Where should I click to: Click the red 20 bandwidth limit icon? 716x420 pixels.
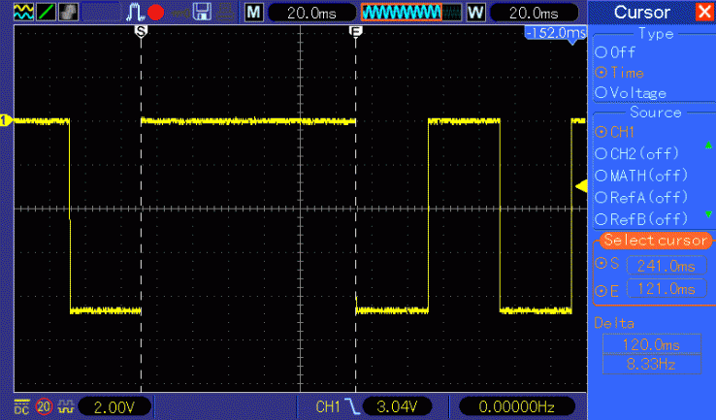click(44, 404)
